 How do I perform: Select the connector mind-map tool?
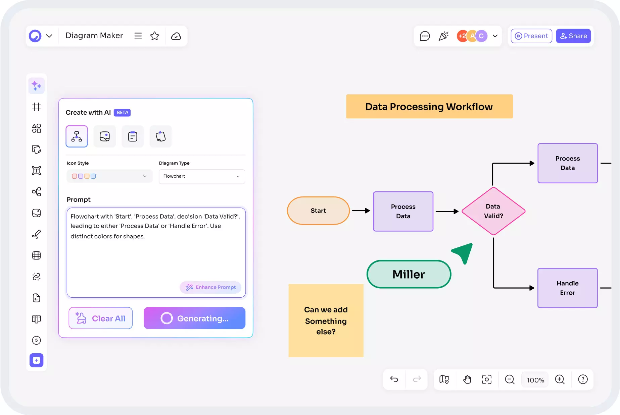pyautogui.click(x=36, y=191)
